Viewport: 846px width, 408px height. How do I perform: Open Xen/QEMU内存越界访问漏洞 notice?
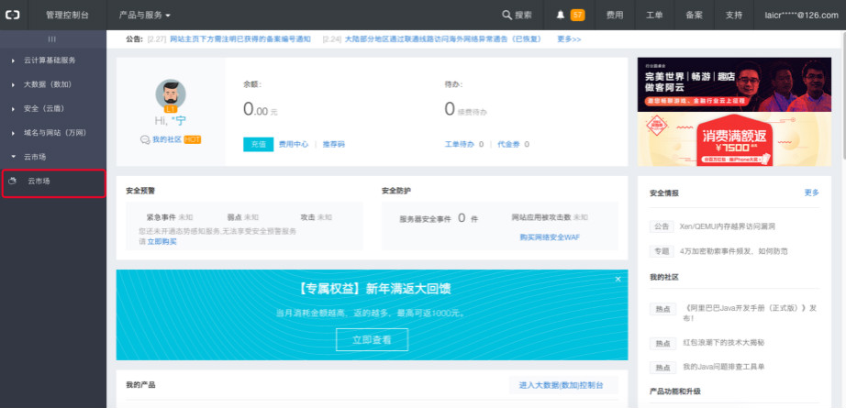(x=728, y=226)
